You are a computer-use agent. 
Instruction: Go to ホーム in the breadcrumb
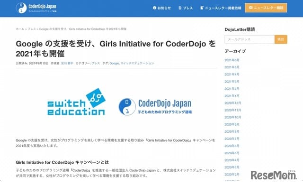coord(20,29)
